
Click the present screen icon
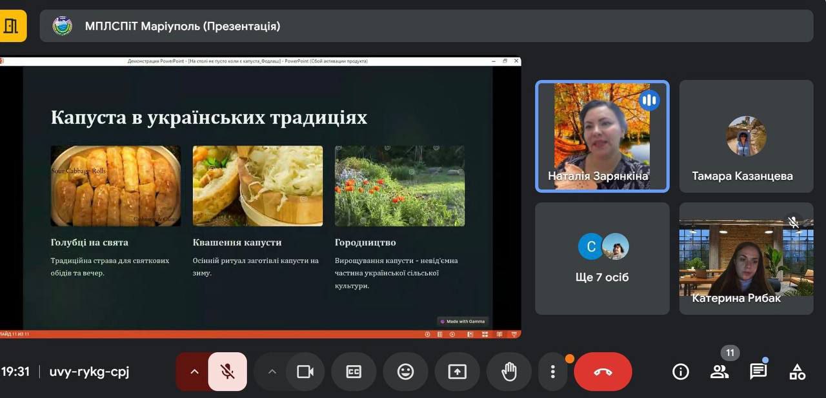[x=457, y=372]
